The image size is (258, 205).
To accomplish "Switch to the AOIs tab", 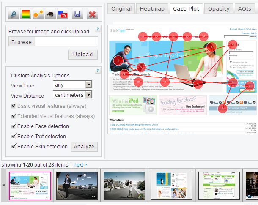I will tap(244, 8).
